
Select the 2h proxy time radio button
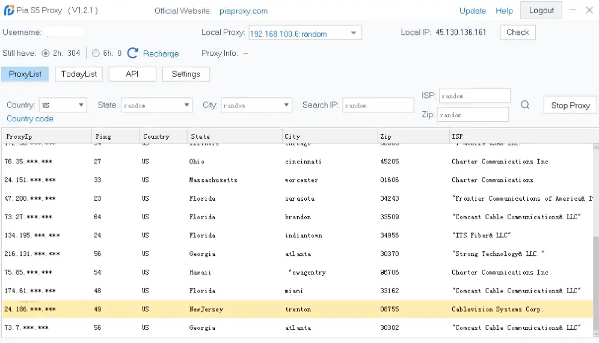[46, 53]
